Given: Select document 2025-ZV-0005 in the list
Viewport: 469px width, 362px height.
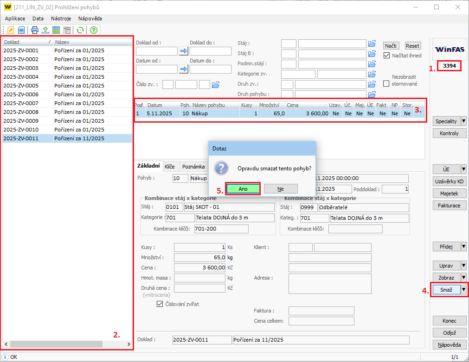Looking at the screenshot, I should 21,86.
